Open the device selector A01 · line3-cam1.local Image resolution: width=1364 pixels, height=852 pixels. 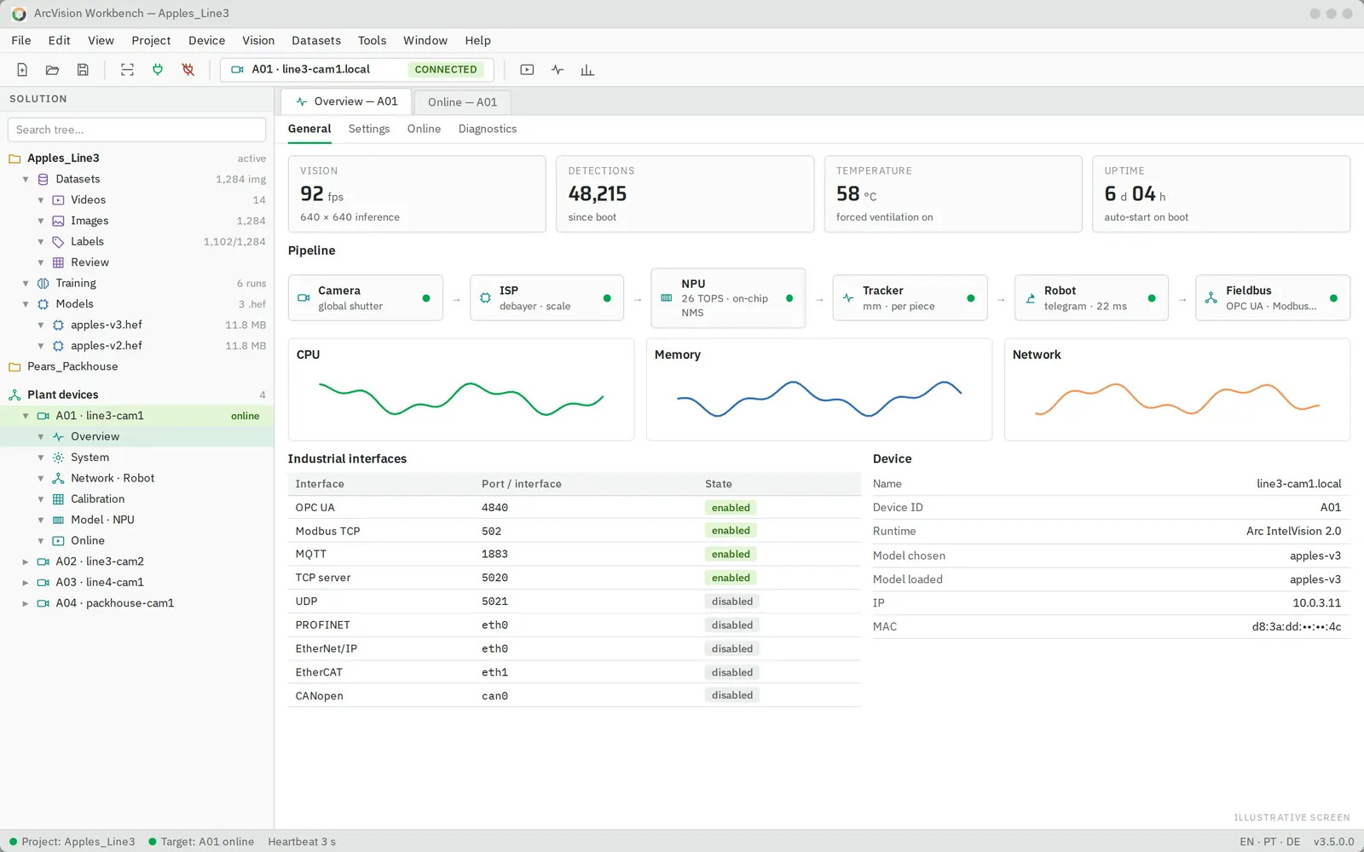356,70
